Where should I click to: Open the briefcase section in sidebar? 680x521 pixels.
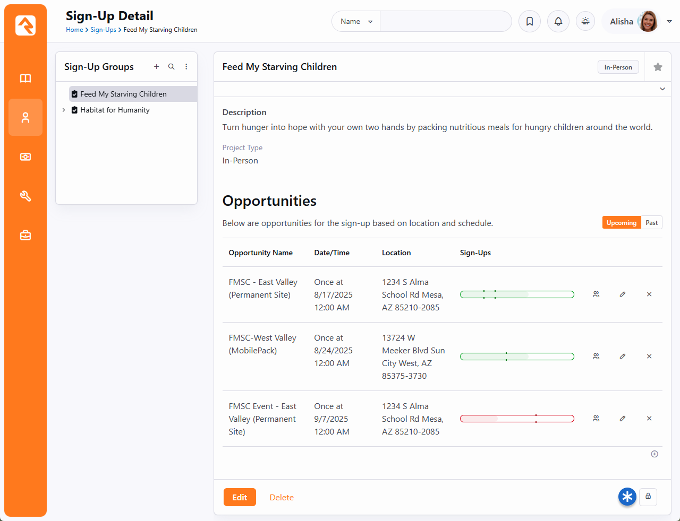[x=25, y=235]
